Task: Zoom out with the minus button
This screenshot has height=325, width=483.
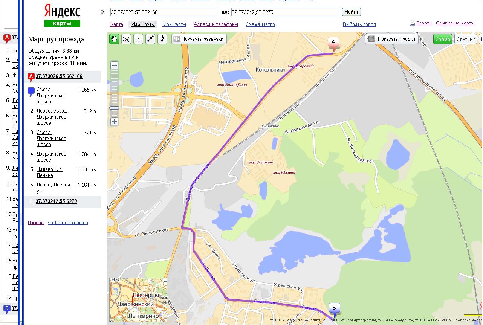Action: point(115,66)
